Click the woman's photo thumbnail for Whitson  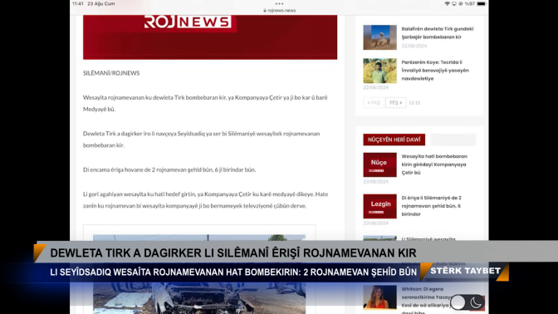pos(379,297)
